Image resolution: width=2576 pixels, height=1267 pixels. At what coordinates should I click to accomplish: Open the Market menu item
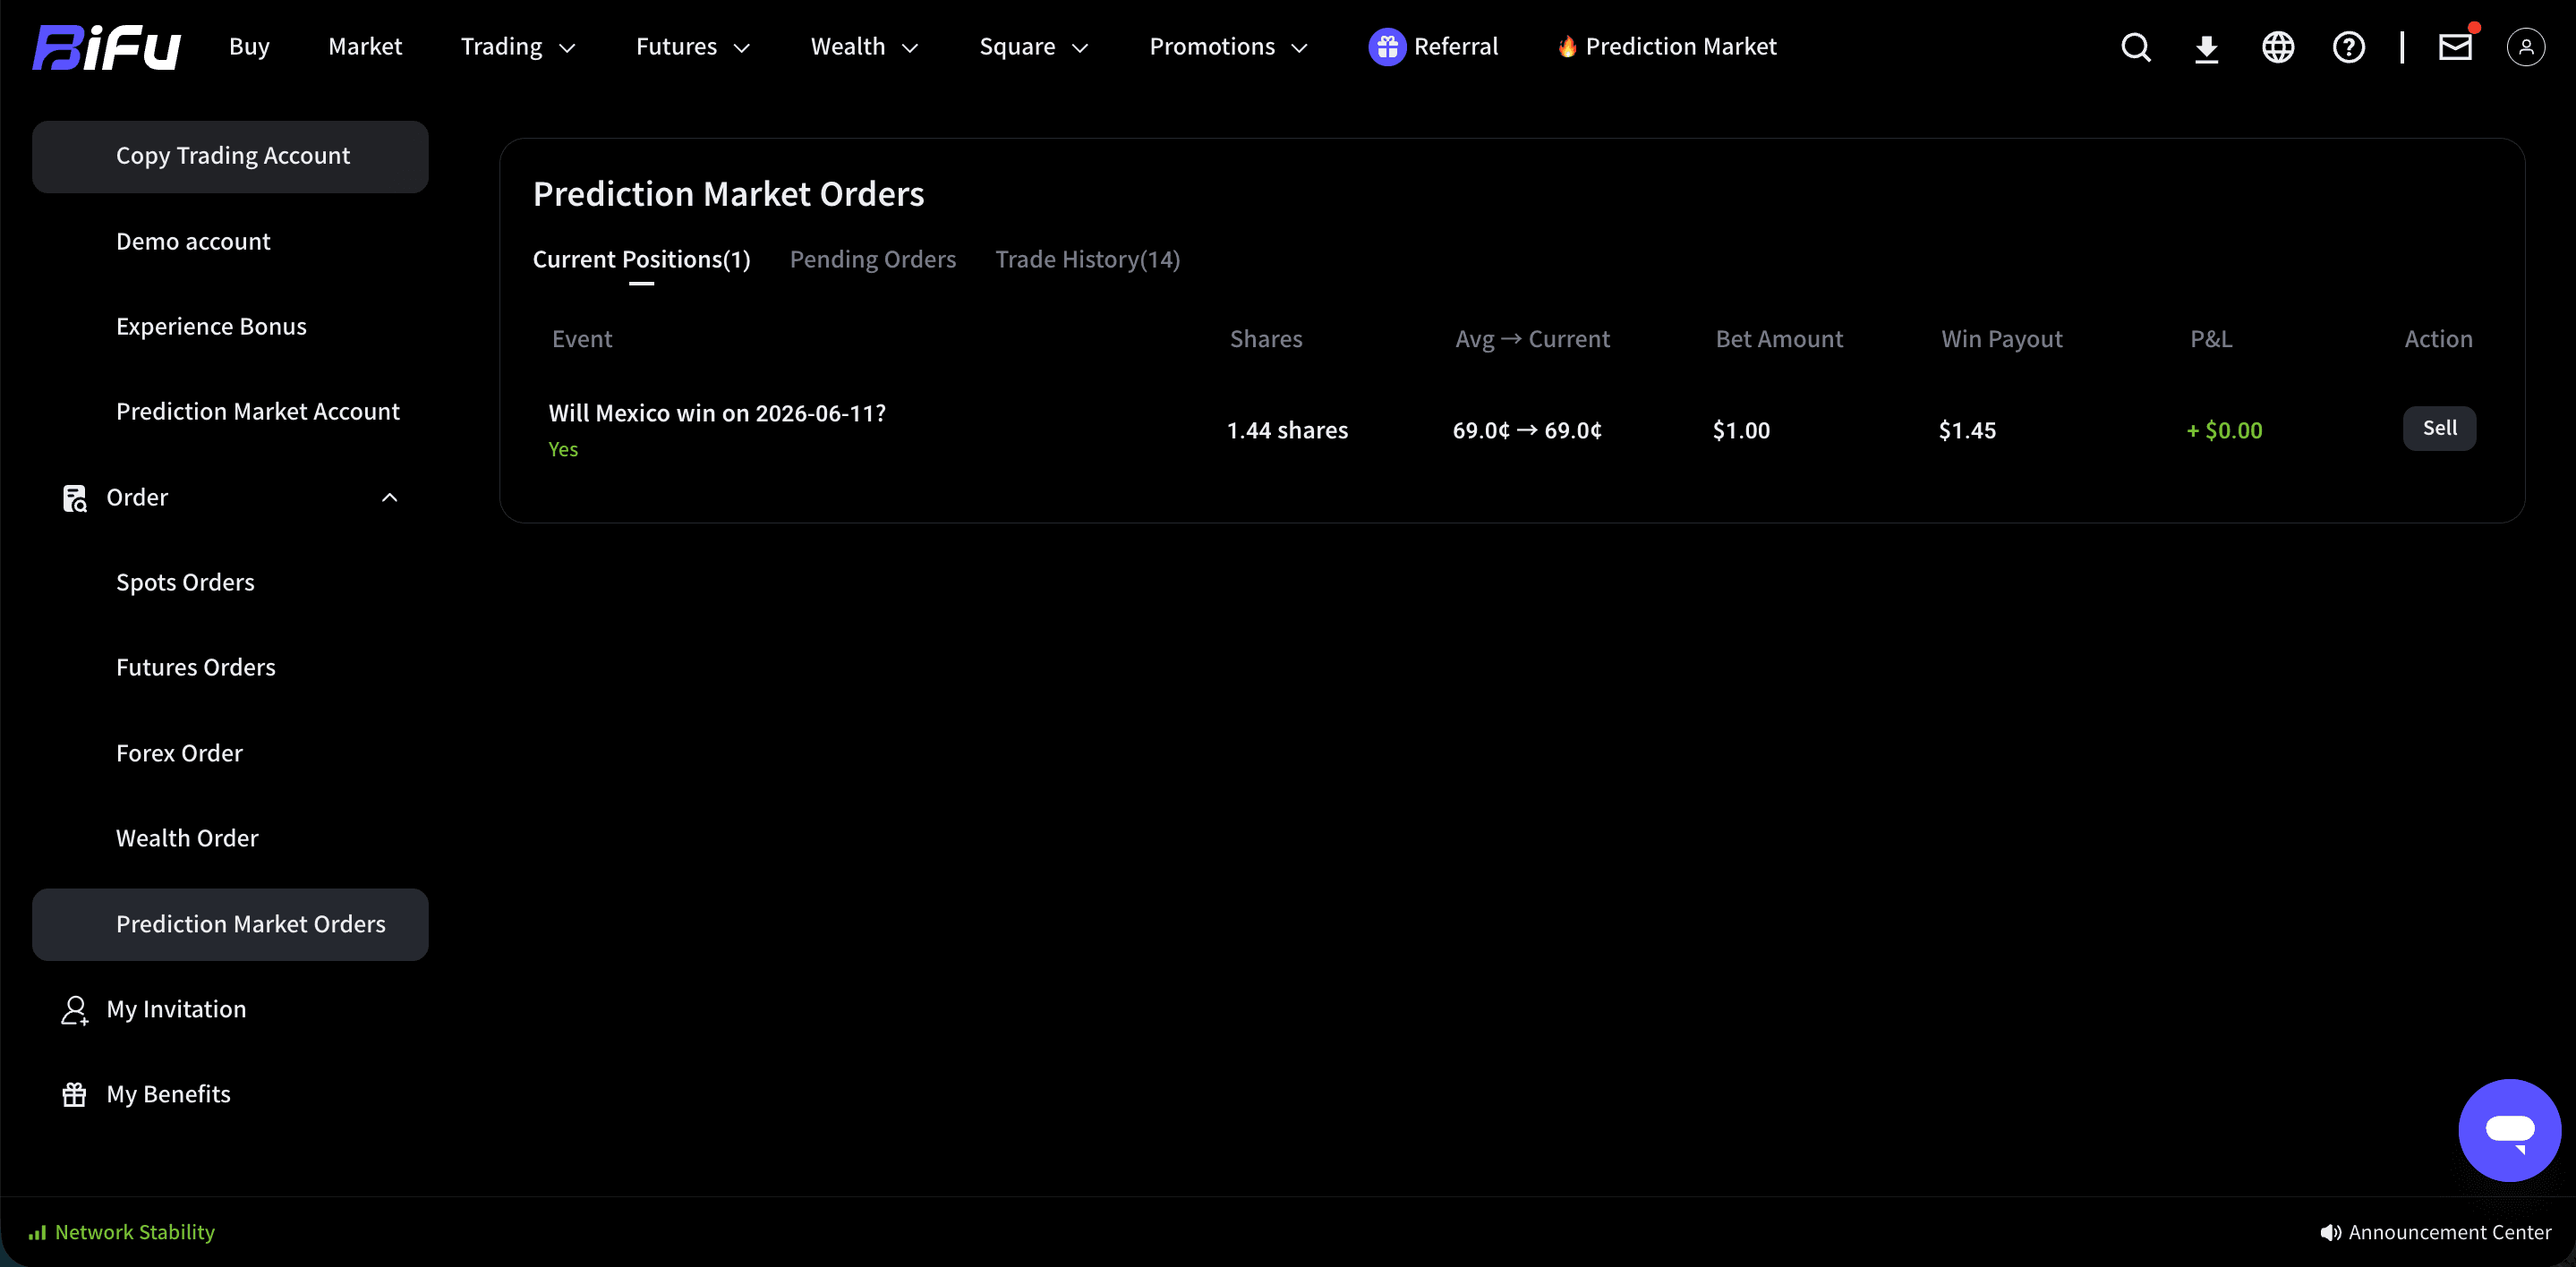coord(365,47)
